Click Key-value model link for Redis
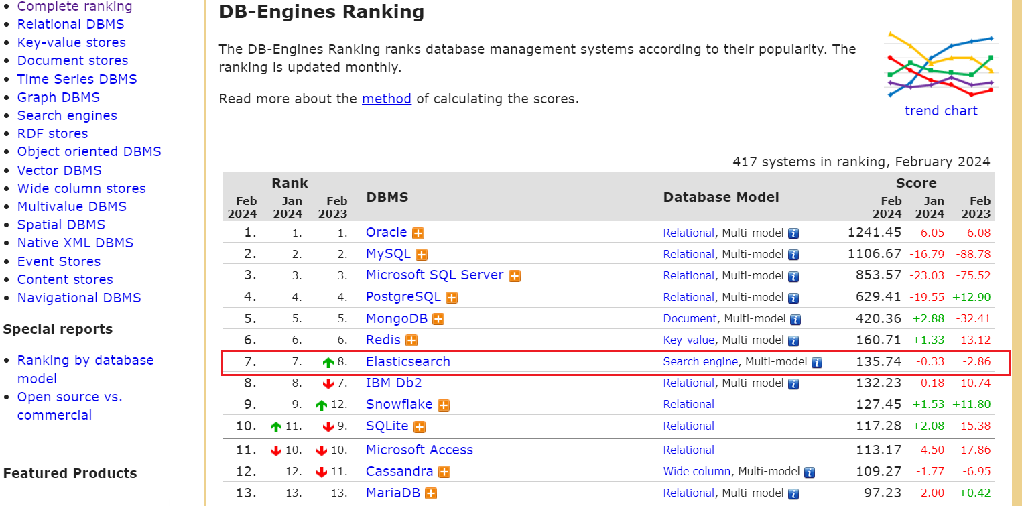This screenshot has height=506, width=1022. [x=689, y=340]
